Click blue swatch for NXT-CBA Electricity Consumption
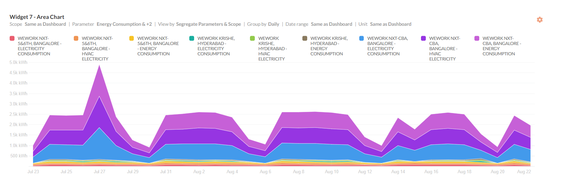The width and height of the screenshot is (562, 188). click(x=361, y=38)
